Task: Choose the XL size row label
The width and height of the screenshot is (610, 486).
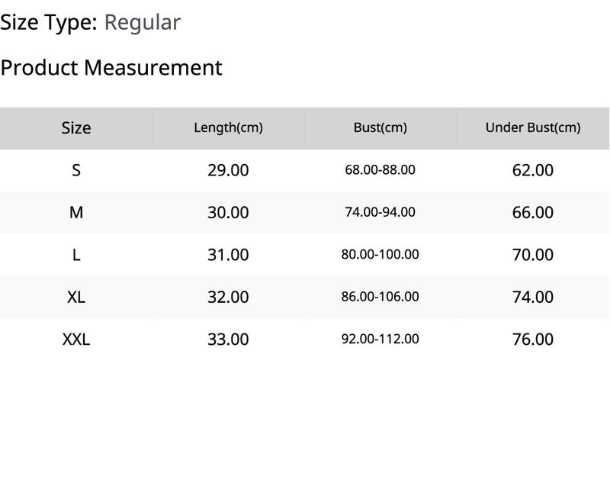Action: pos(76,297)
